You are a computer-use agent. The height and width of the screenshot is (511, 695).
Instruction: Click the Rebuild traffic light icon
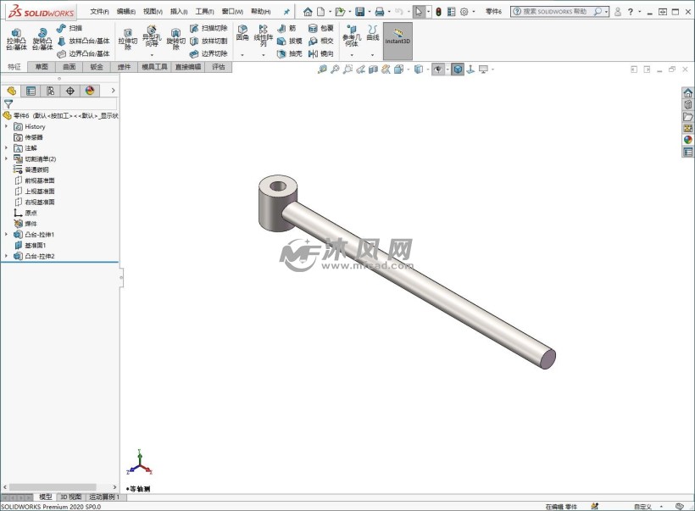click(438, 12)
